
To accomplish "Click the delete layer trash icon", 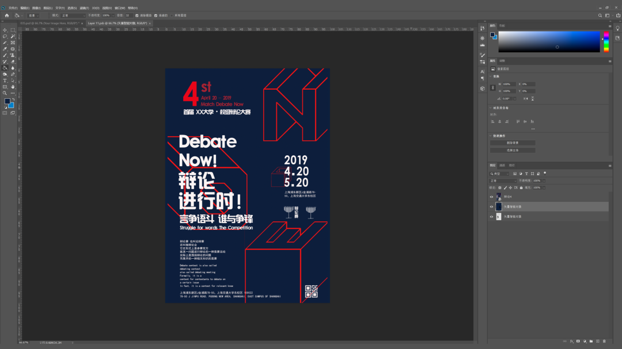I will pyautogui.click(x=605, y=341).
